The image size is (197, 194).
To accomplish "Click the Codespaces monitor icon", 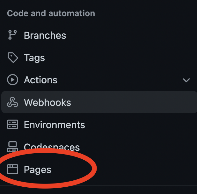I will pyautogui.click(x=12, y=147).
